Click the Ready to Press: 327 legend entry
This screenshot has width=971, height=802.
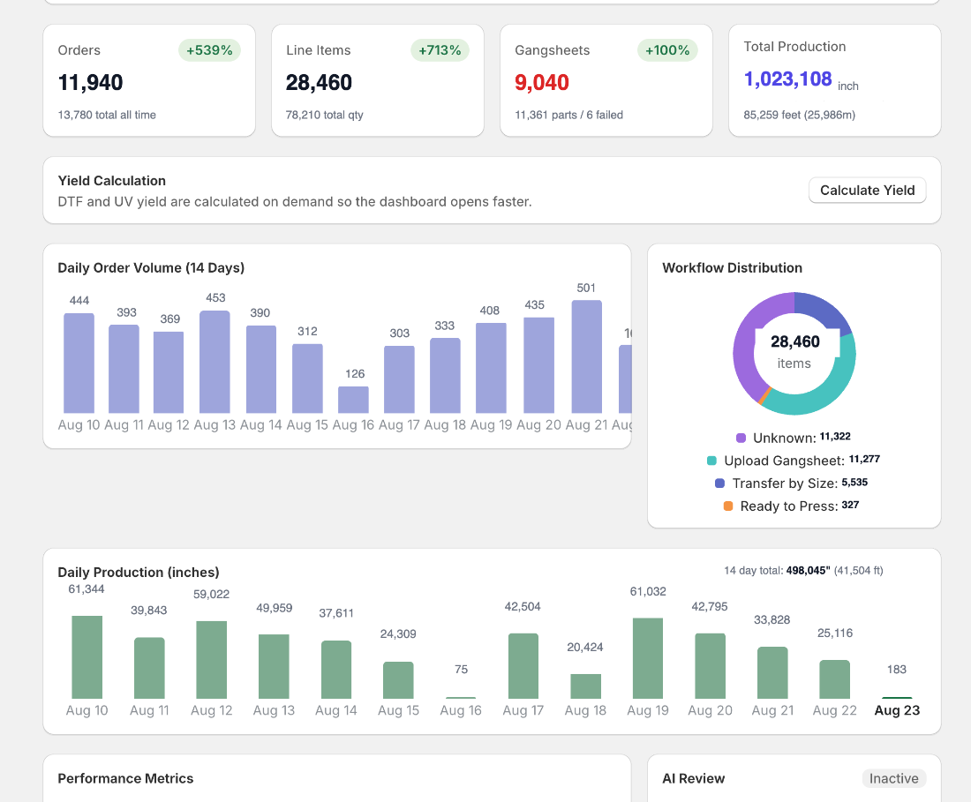792,506
